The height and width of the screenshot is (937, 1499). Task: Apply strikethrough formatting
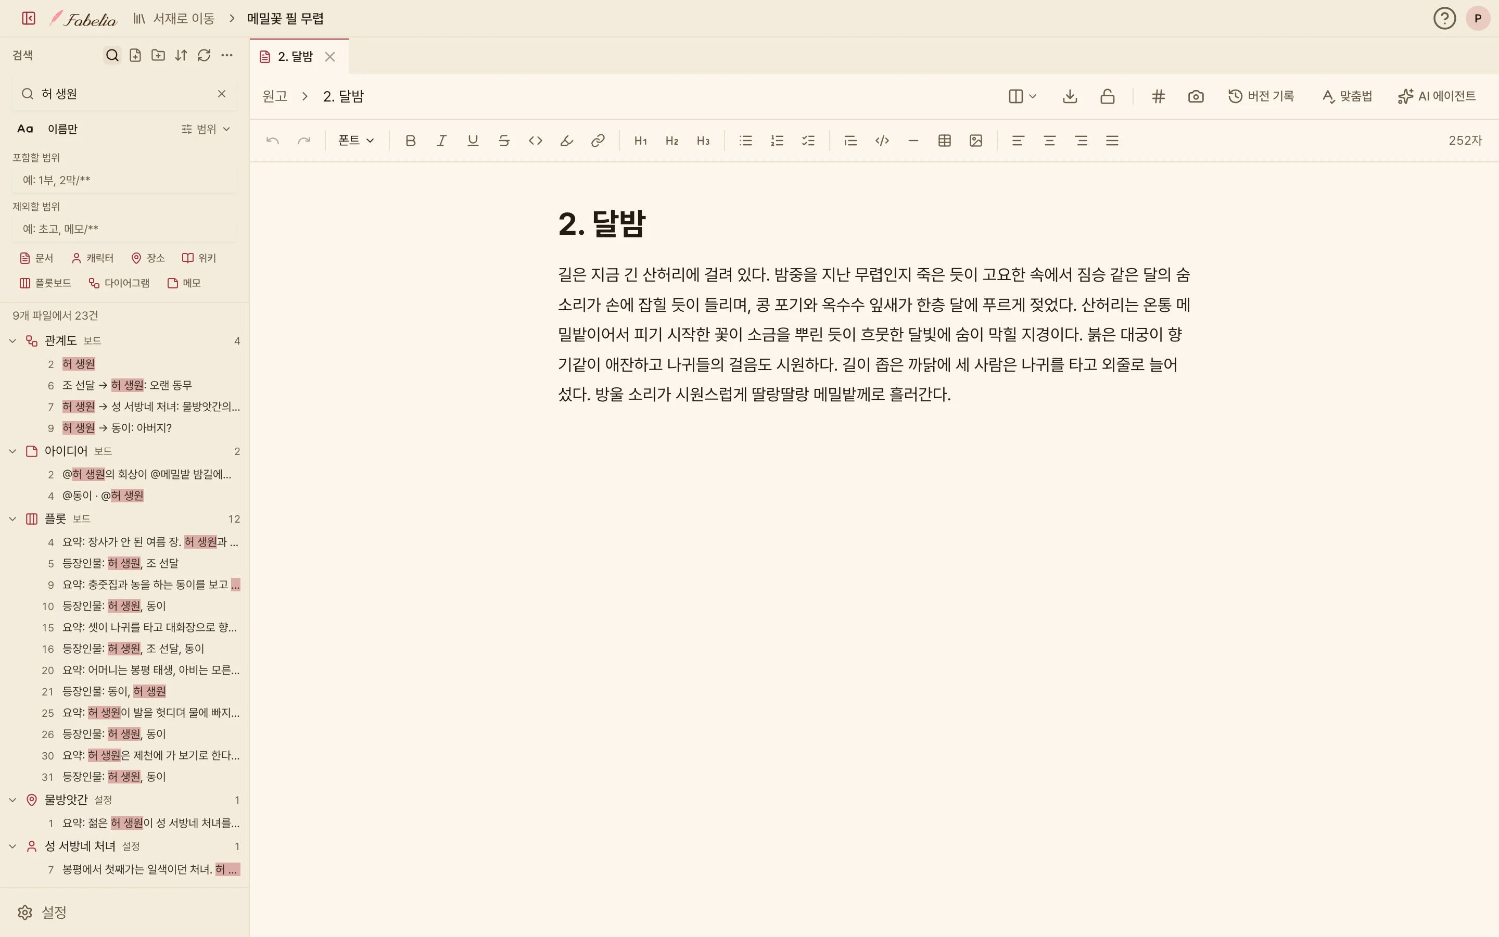(x=504, y=141)
